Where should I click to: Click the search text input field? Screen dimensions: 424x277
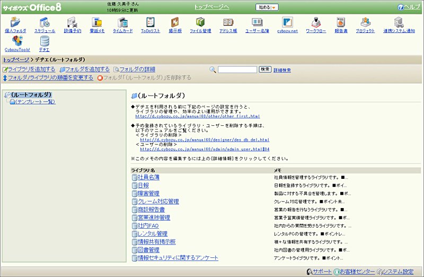tap(237, 70)
